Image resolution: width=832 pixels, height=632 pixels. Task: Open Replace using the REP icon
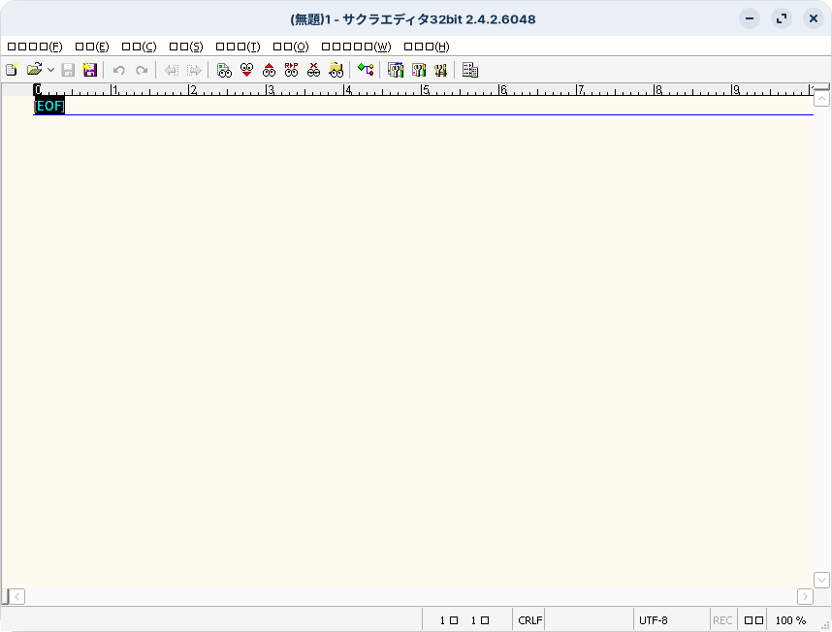click(291, 70)
